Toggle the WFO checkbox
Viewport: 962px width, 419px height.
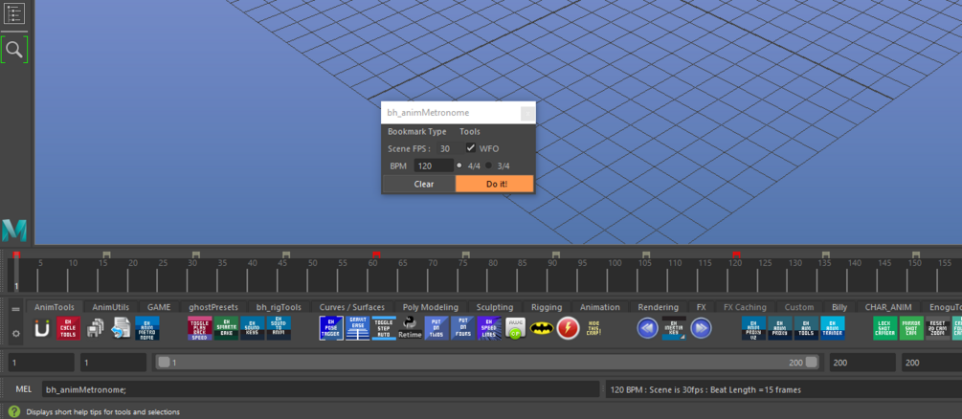[471, 148]
